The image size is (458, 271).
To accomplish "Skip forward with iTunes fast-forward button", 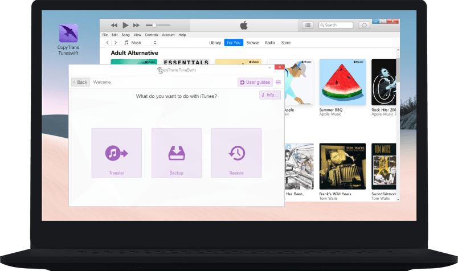I will (x=136, y=25).
